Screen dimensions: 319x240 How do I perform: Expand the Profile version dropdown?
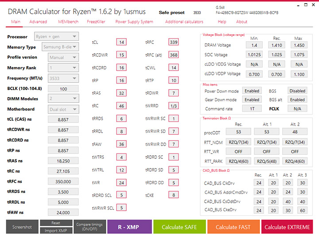63,58
